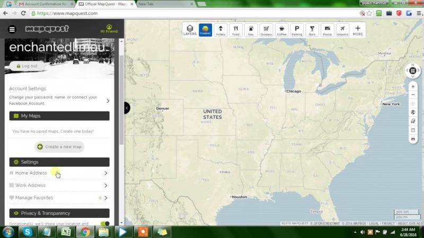This screenshot has width=424, height=238.
Task: Open the Windows Start button
Action: coord(8,232)
